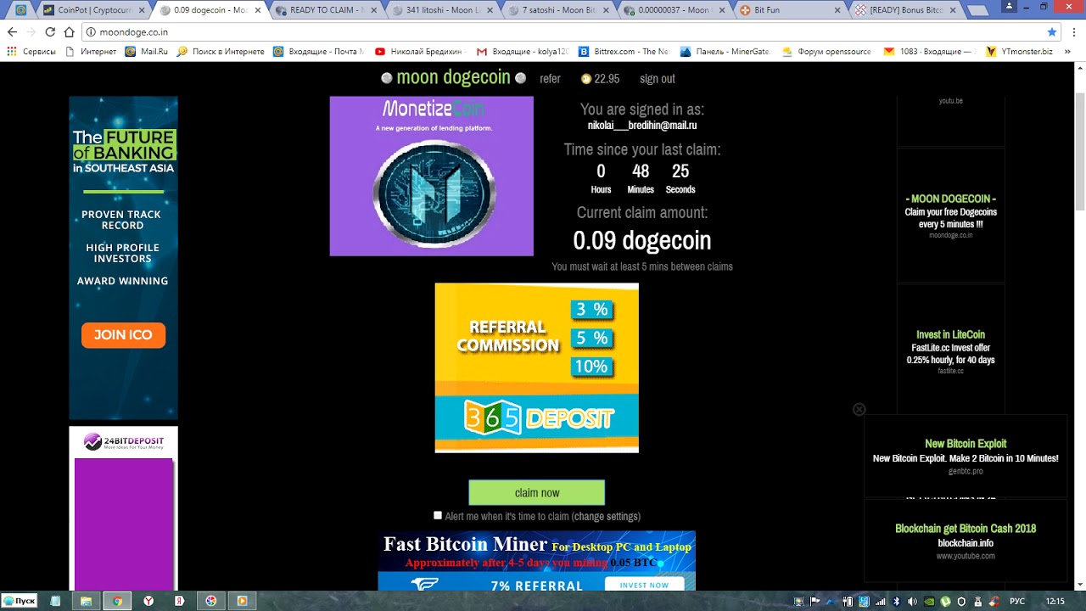Image resolution: width=1086 pixels, height=611 pixels.
Task: Close the 0.09 dogecoin tab
Action: [259, 10]
